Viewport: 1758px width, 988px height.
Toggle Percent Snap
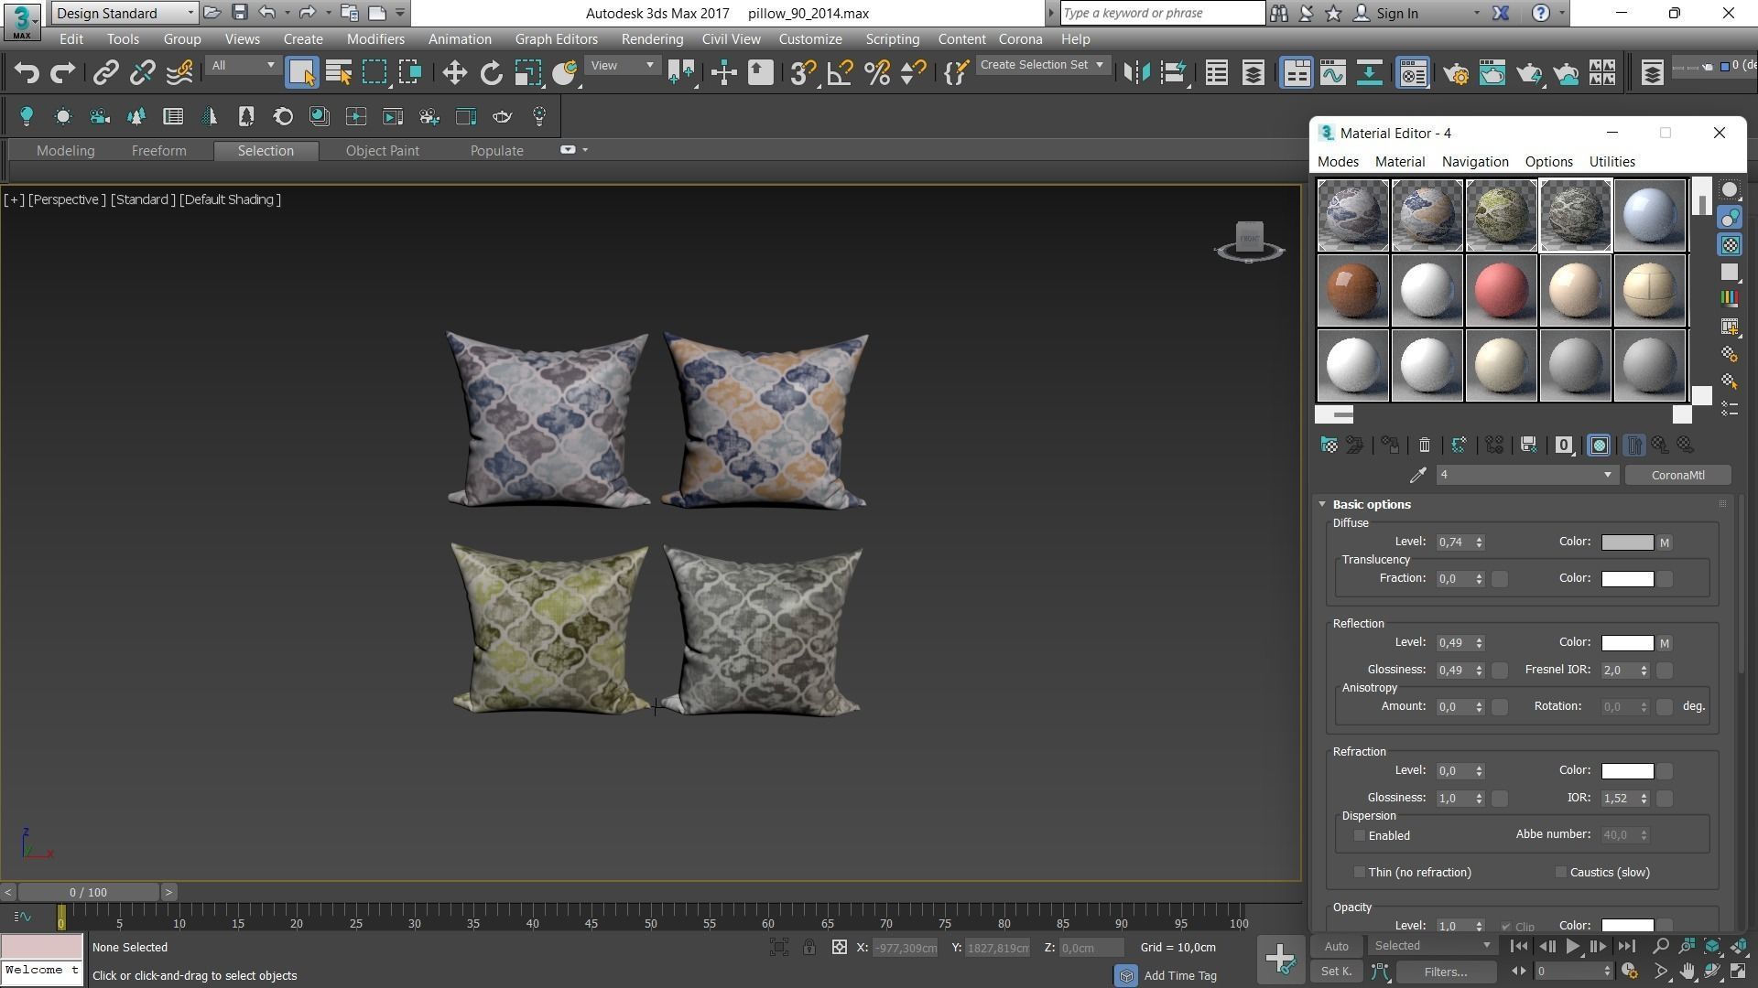(876, 73)
